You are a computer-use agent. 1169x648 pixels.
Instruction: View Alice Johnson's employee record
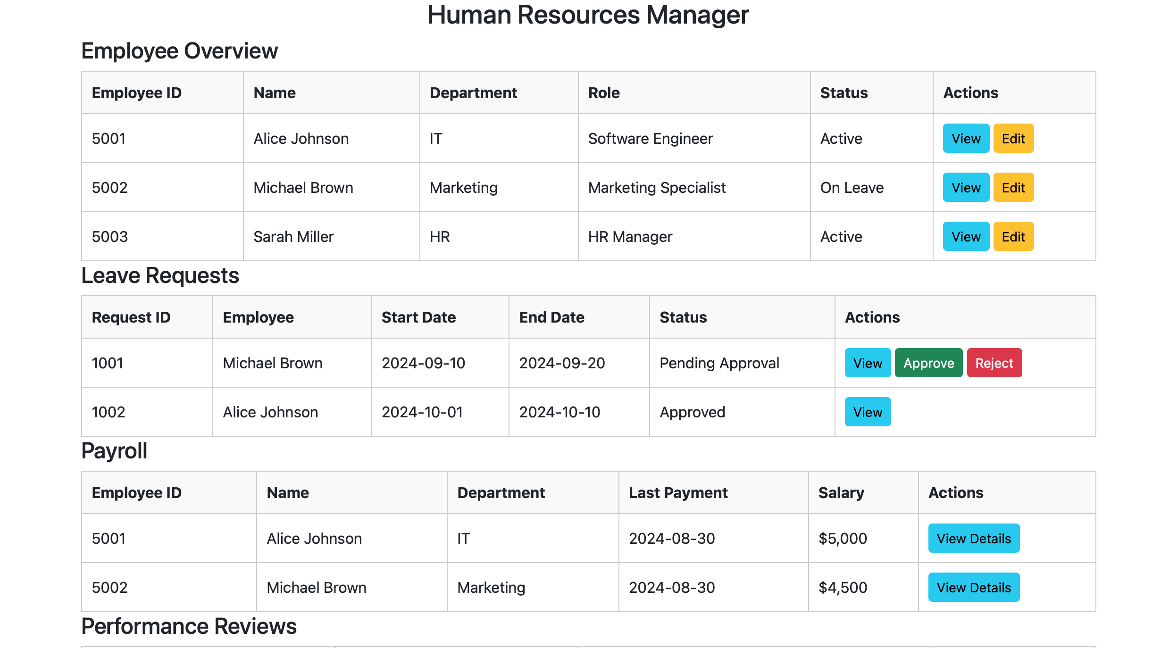(x=966, y=139)
